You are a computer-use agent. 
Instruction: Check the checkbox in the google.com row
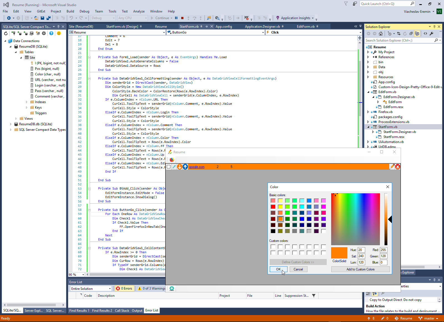click(x=168, y=167)
